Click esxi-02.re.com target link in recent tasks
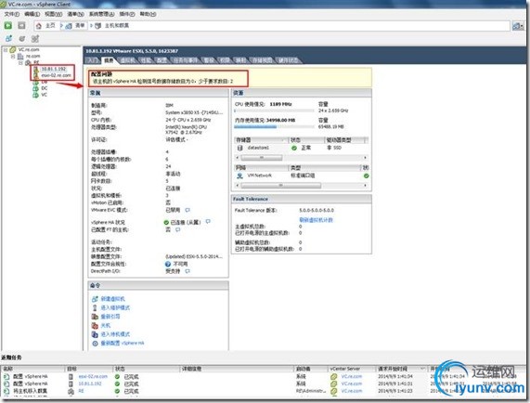Image resolution: width=530 pixels, height=403 pixels. click(x=93, y=376)
